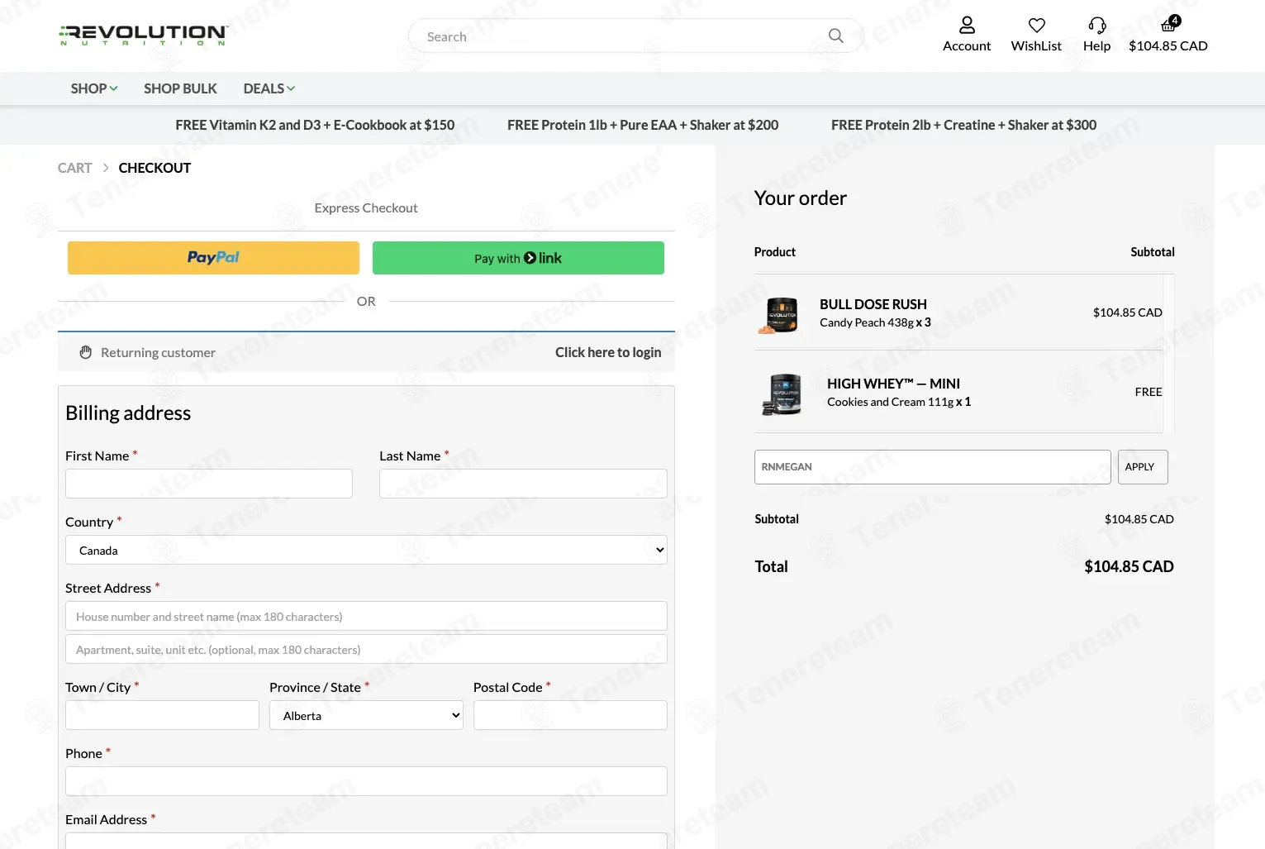The width and height of the screenshot is (1265, 849).
Task: Click the BULL DOSE RUSH product name
Action: click(x=873, y=304)
